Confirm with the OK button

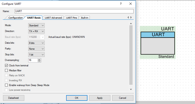coord(77,98)
